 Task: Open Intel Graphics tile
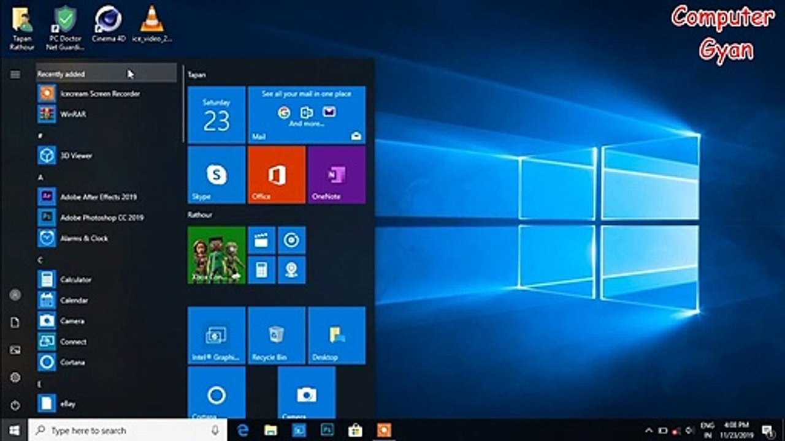tap(216, 336)
